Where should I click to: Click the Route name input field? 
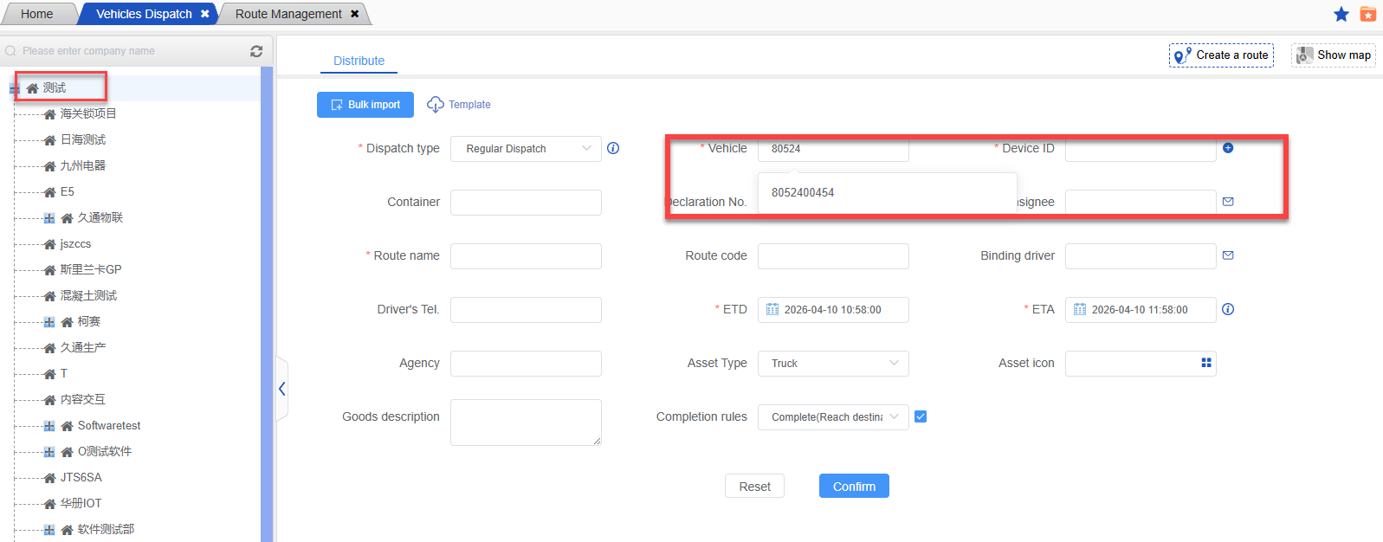click(x=526, y=256)
